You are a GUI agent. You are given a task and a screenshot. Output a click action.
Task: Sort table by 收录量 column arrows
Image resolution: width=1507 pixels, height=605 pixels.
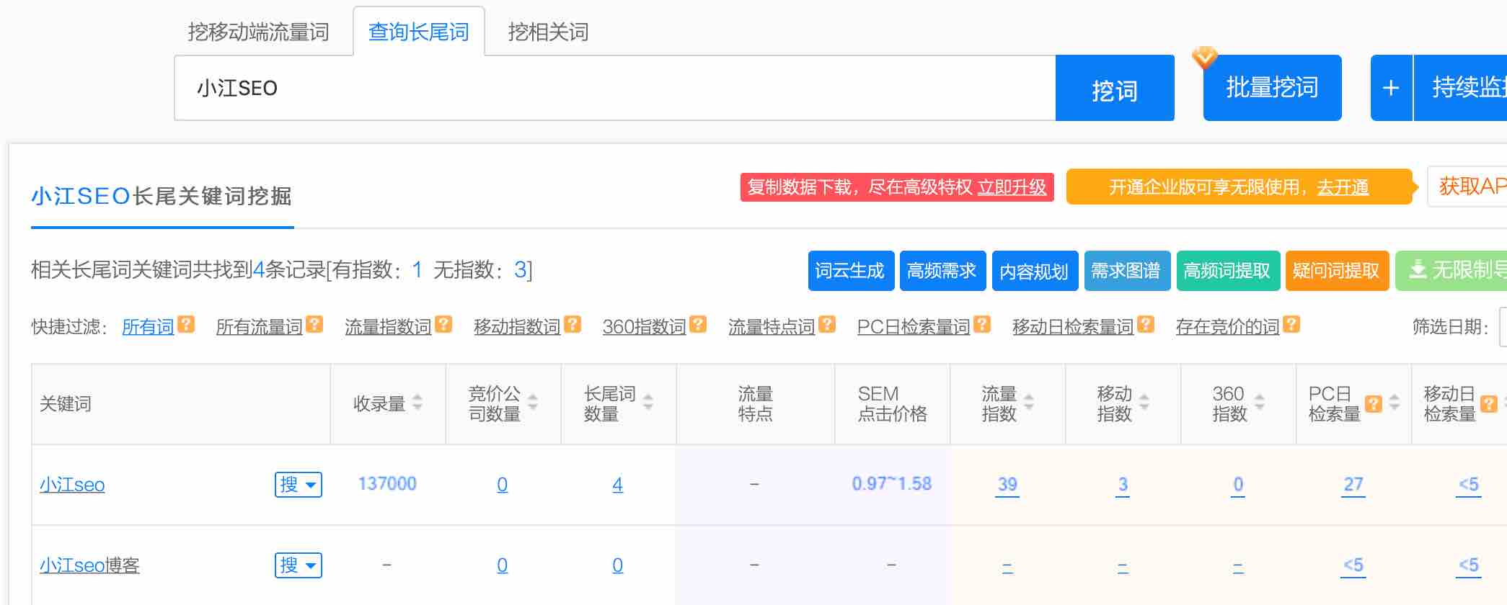pos(417,403)
